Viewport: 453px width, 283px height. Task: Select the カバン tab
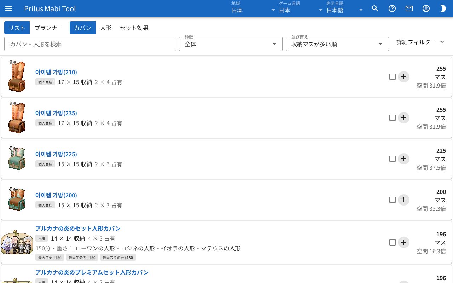point(83,28)
